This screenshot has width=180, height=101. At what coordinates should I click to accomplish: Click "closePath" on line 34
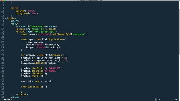click(37, 74)
